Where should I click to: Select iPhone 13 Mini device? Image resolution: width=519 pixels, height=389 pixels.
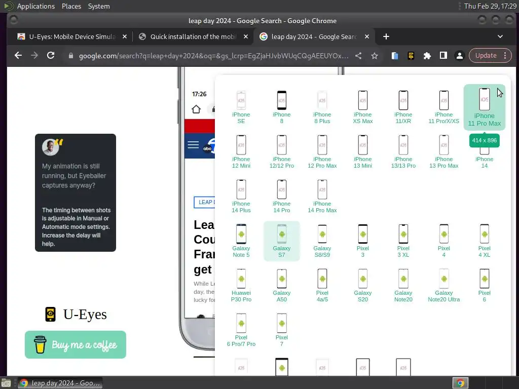pos(363,152)
